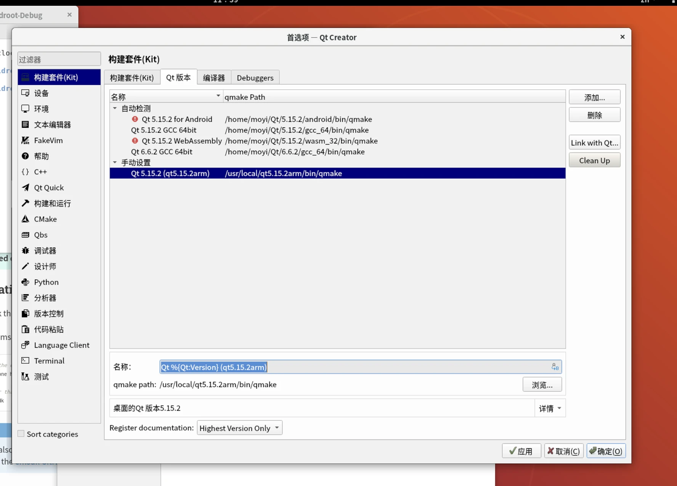Open the CMake configuration section
The image size is (677, 486).
(x=45, y=219)
